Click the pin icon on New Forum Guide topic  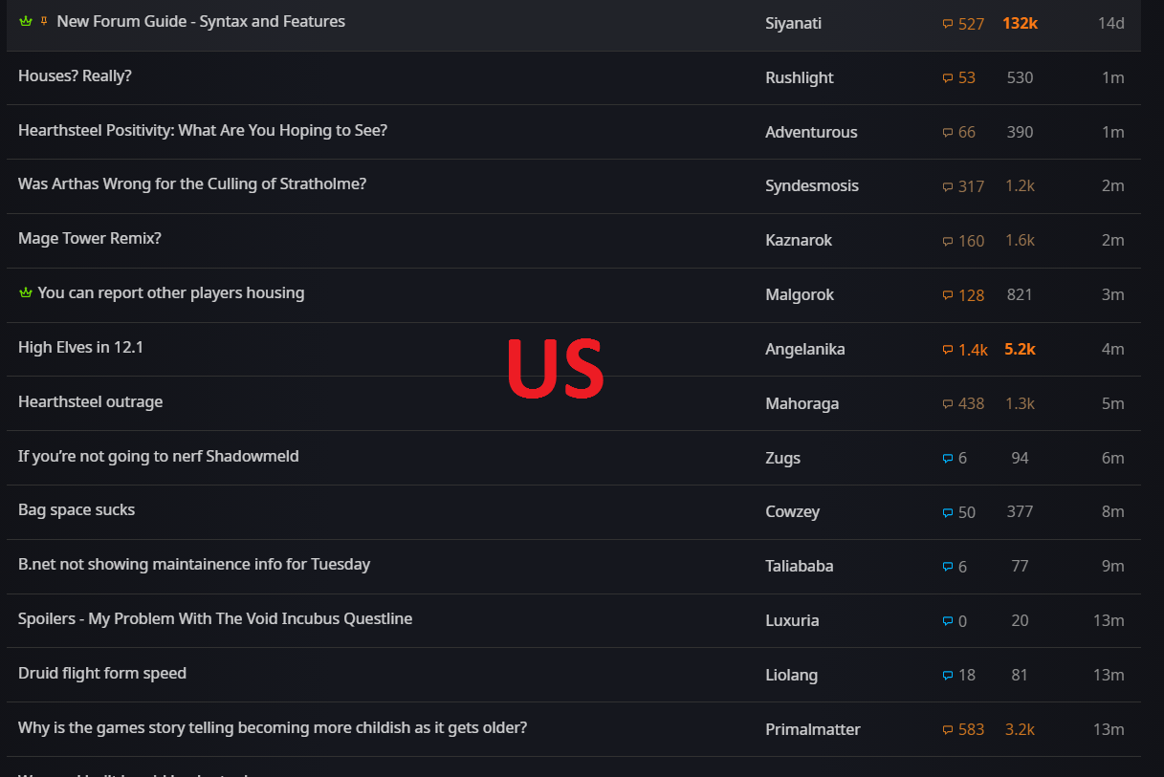tap(44, 21)
